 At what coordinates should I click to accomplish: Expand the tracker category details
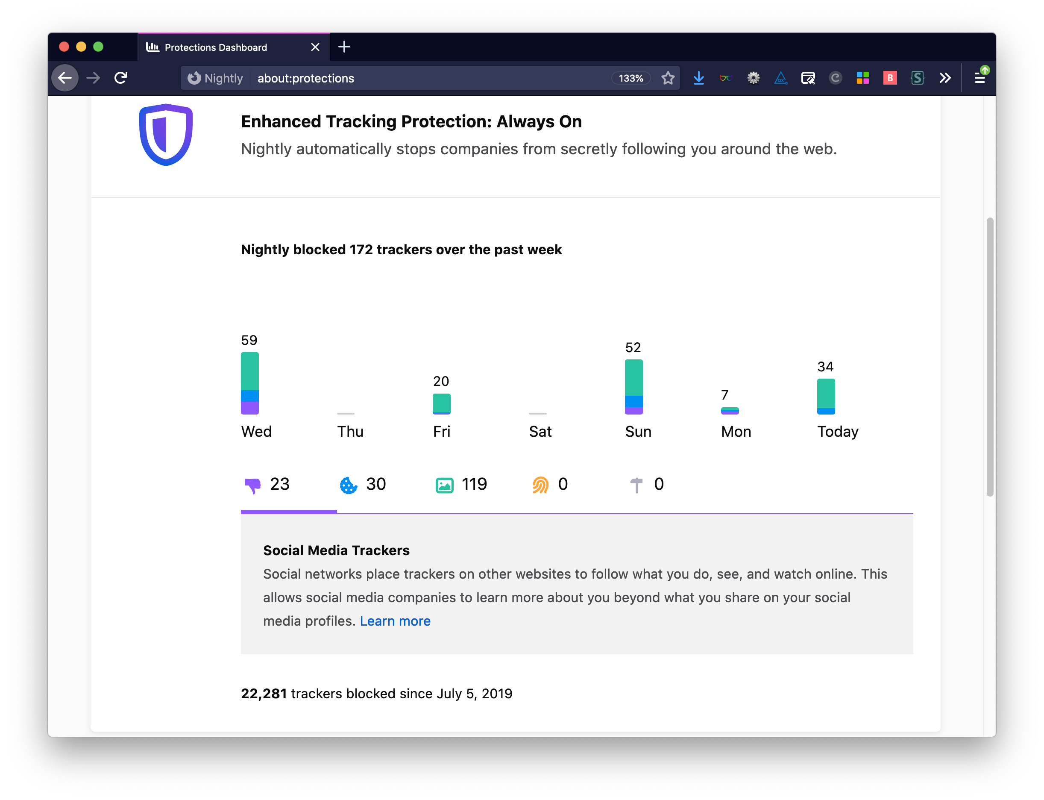(264, 484)
